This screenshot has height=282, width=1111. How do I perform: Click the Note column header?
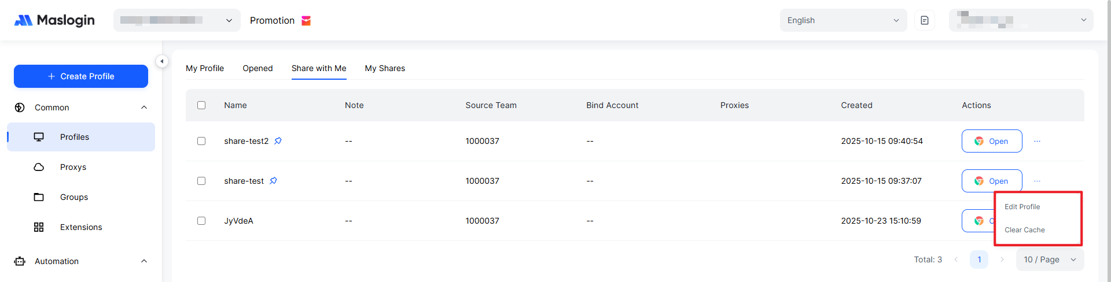(354, 105)
